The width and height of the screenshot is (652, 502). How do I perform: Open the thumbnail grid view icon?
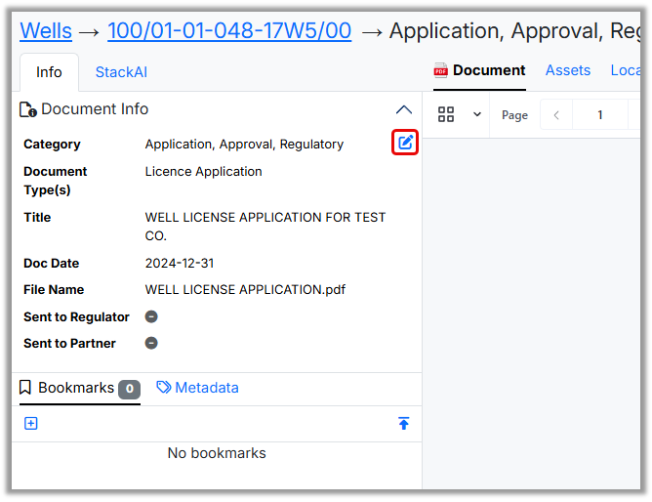(446, 114)
